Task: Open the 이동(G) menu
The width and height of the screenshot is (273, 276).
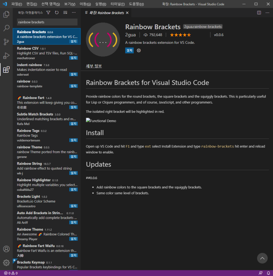Action: (85, 4)
